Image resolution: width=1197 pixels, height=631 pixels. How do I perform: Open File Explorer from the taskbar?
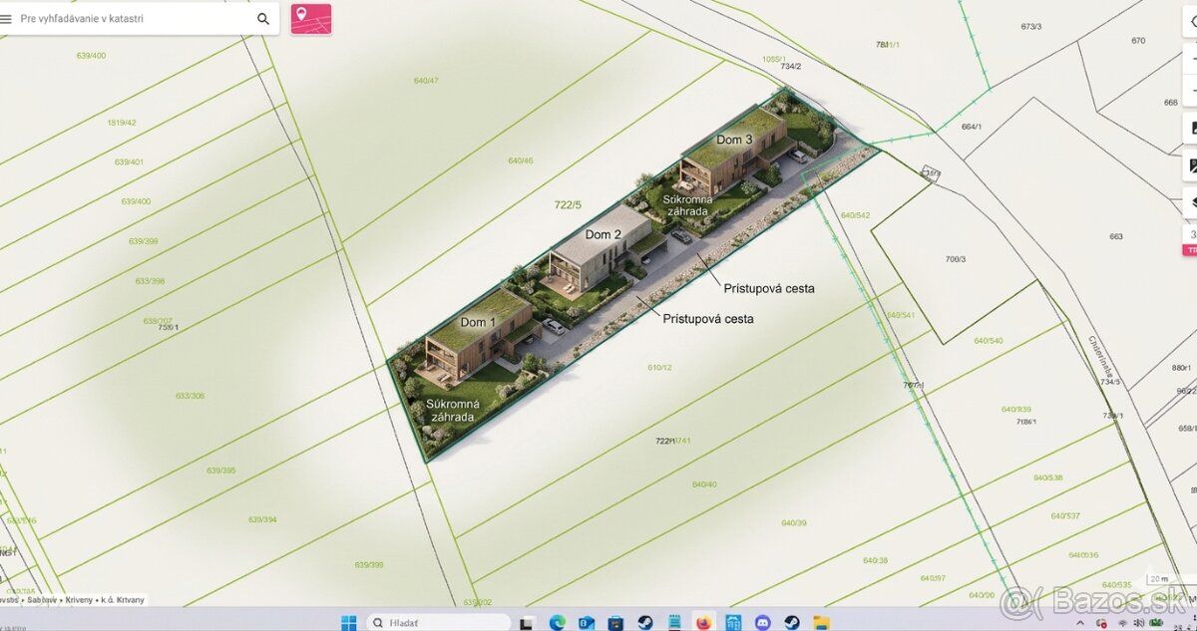pyautogui.click(x=821, y=623)
